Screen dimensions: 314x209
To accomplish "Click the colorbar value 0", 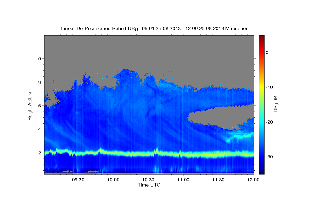I will pos(267,53).
